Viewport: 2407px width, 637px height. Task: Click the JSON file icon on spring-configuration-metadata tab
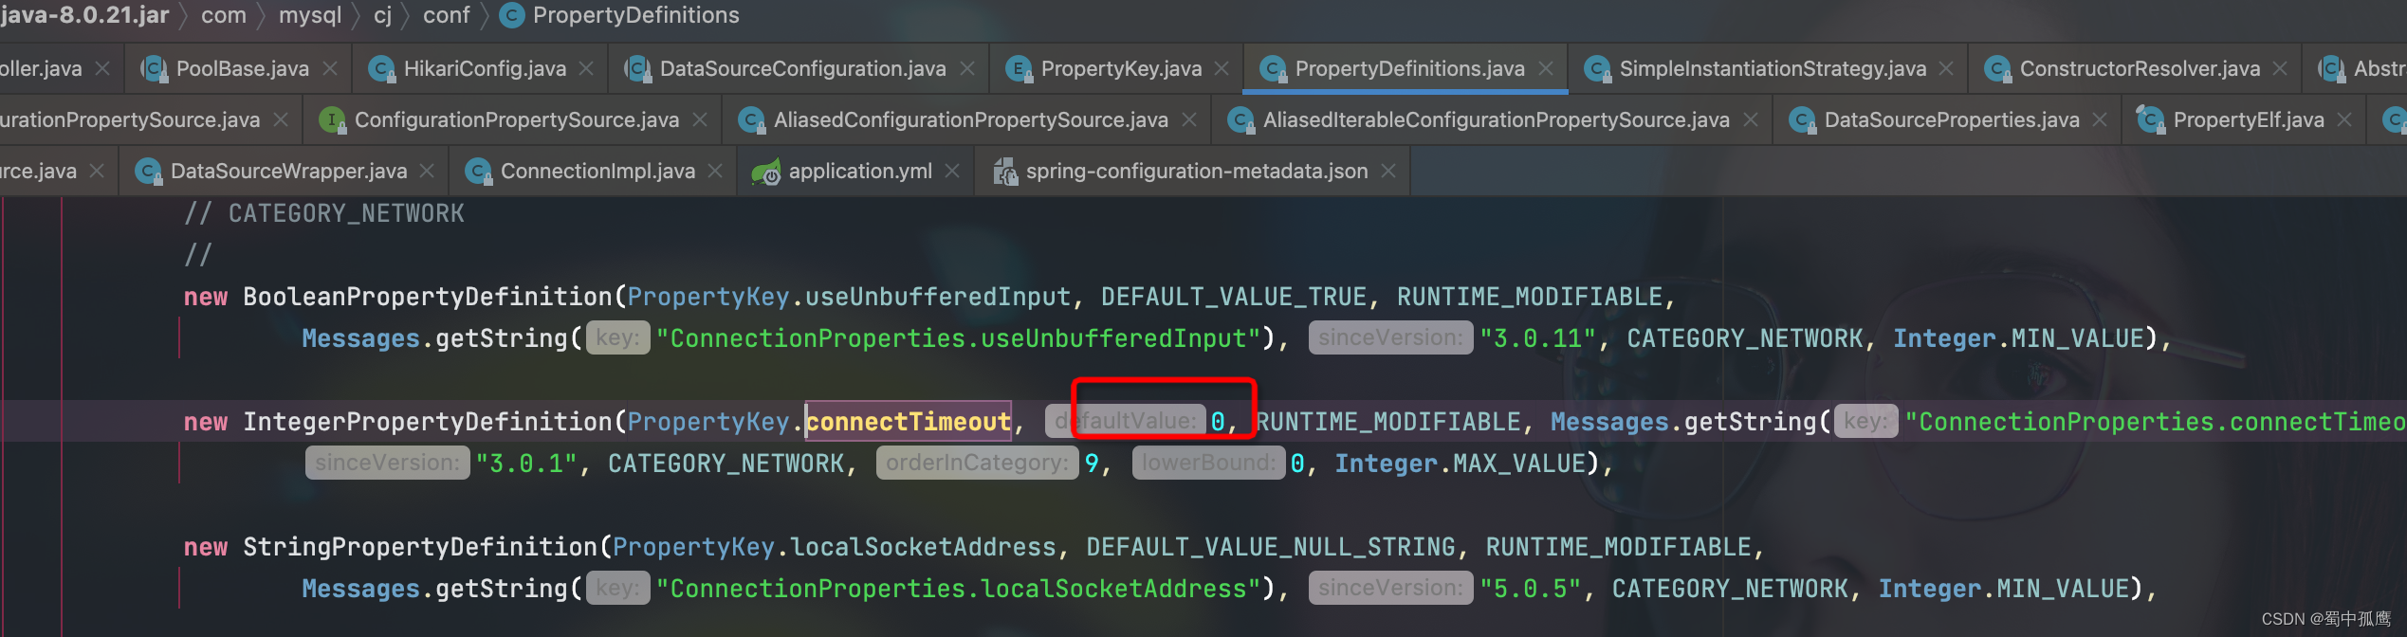pos(1004,172)
